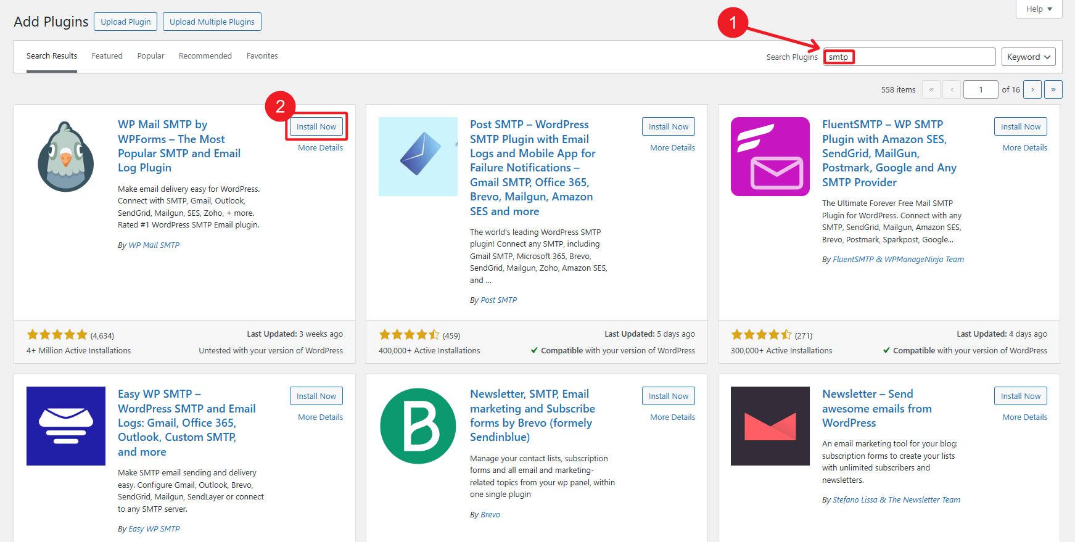Switch to the Featured tab
This screenshot has width=1075, height=542.
pos(107,55)
